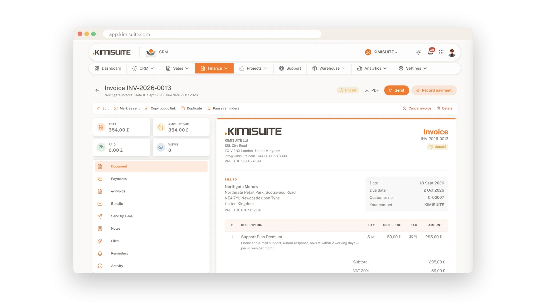The height and width of the screenshot is (307, 546).
Task: Click the Record payment button
Action: tap(434, 90)
